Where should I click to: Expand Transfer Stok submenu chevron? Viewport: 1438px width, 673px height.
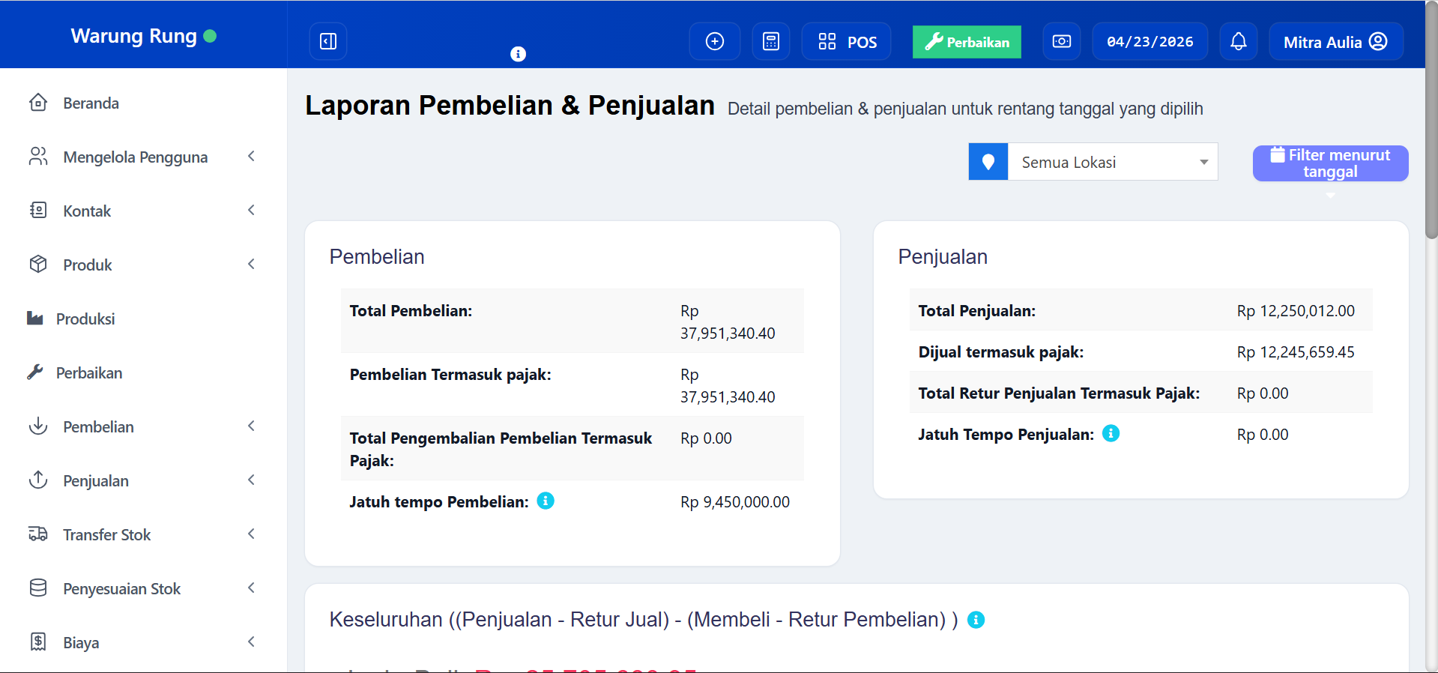[251, 534]
